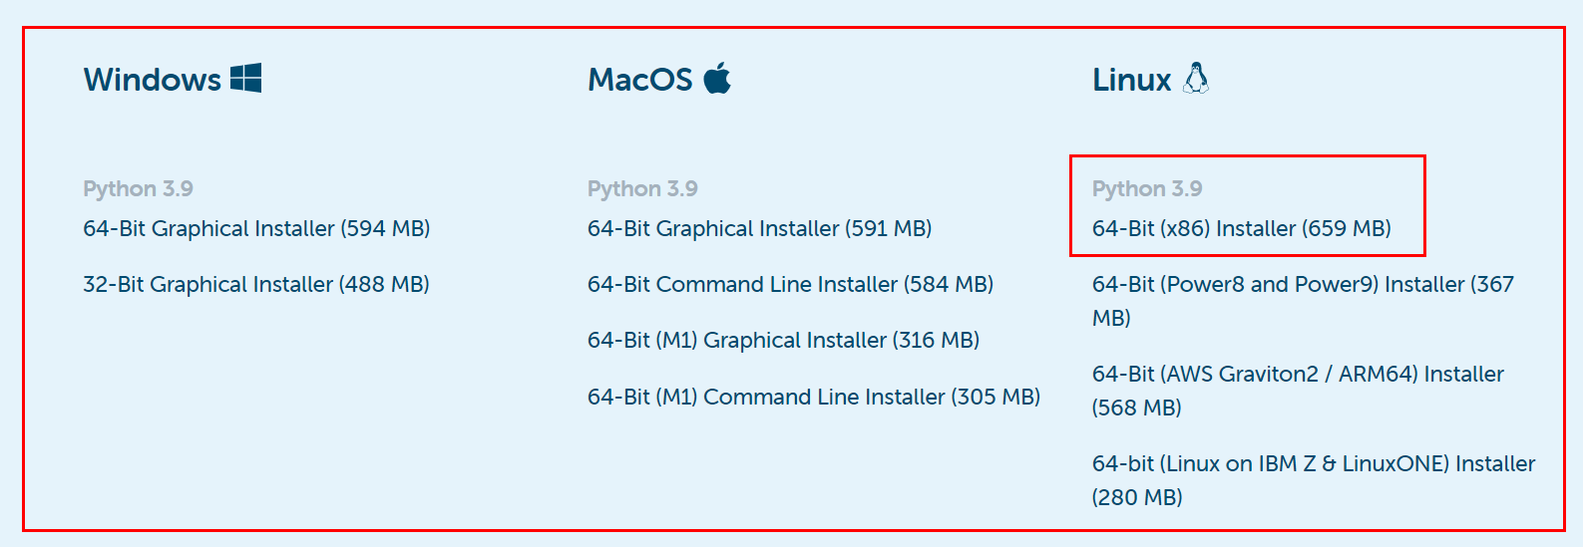
Task: Download the IBM Z & LinuxONE Installer
Action: (x=1313, y=464)
